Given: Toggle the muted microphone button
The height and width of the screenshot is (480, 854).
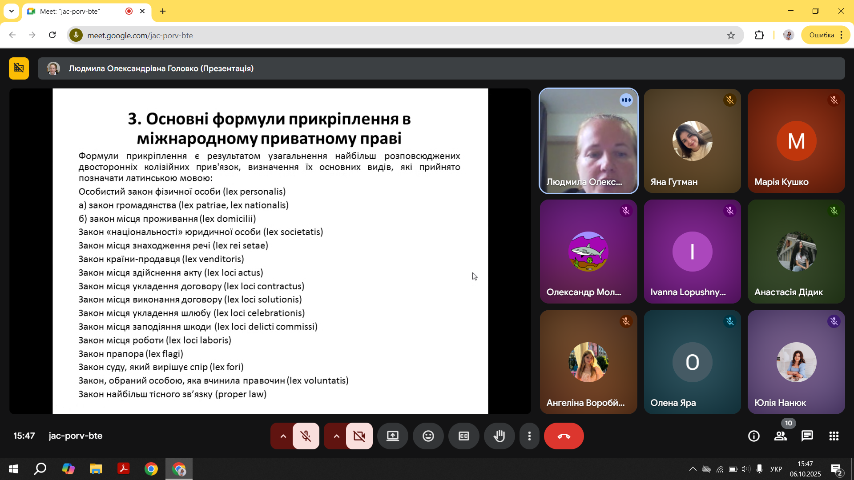Looking at the screenshot, I should [x=306, y=436].
